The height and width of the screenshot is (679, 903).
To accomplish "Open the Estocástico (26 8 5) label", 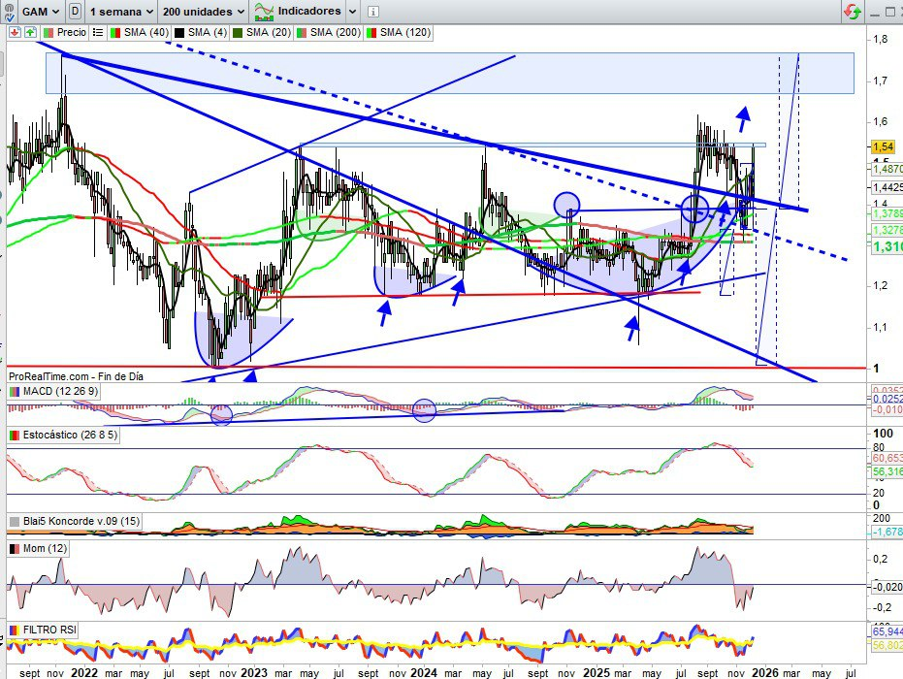I will pos(70,435).
